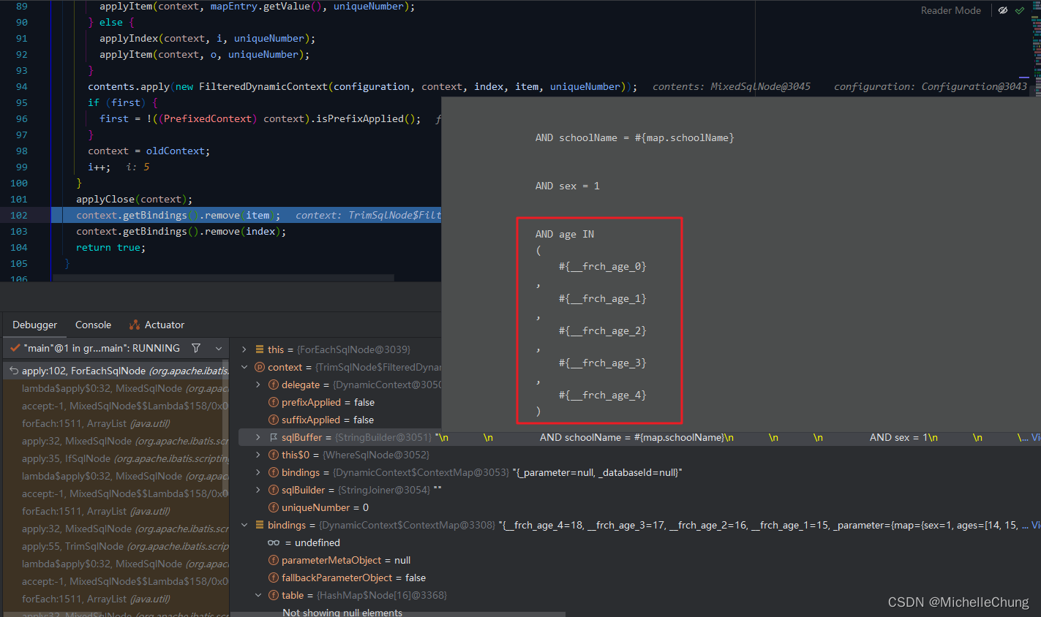Screen dimensions: 1041x617
Task: Click the glasses watch icon beside 'undefined'
Action: (x=274, y=542)
